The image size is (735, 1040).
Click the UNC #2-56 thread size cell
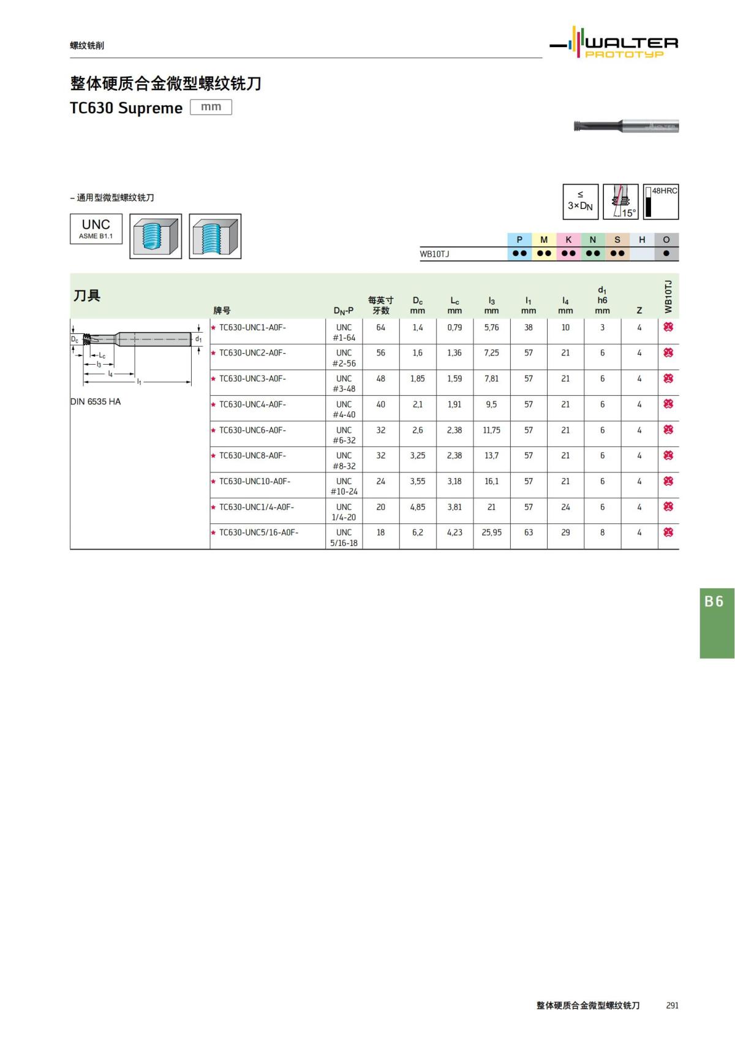[344, 358]
